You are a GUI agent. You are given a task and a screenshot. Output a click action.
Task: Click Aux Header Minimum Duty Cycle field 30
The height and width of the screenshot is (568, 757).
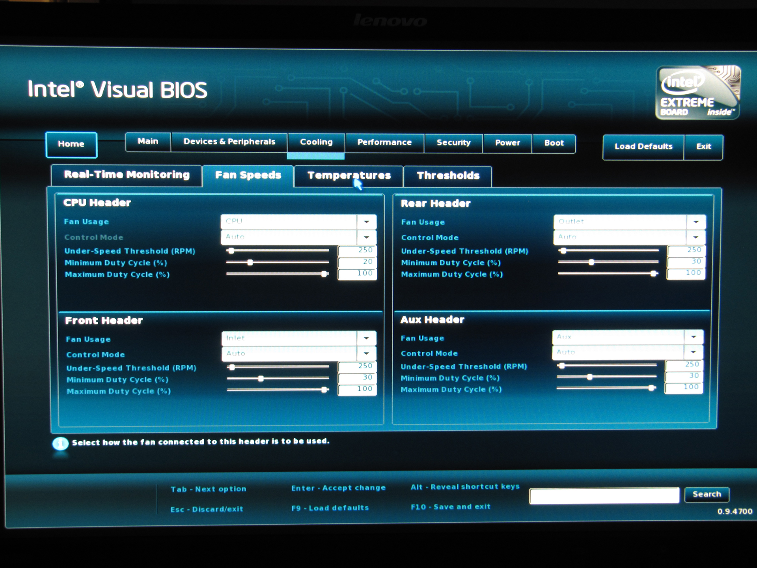pyautogui.click(x=684, y=376)
